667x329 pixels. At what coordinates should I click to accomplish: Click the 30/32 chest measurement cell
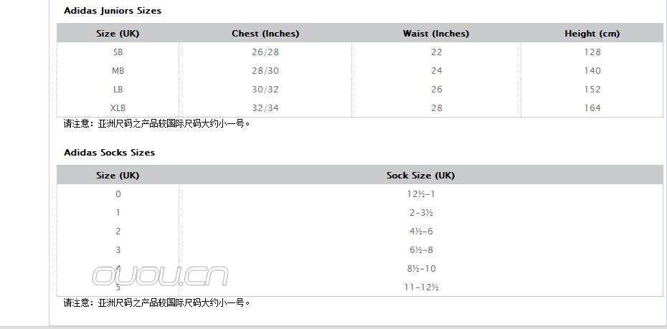click(x=265, y=90)
